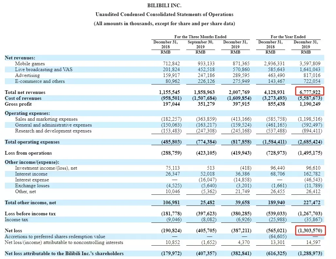Click the 'Research and development expenses' label
Image resolution: width=336 pixels, height=259 pixels.
pyautogui.click(x=53, y=131)
